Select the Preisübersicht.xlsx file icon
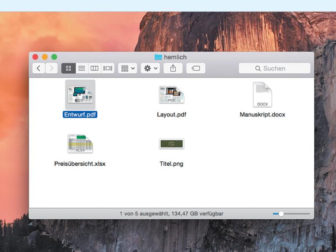This screenshot has height=252, width=336. tap(80, 144)
